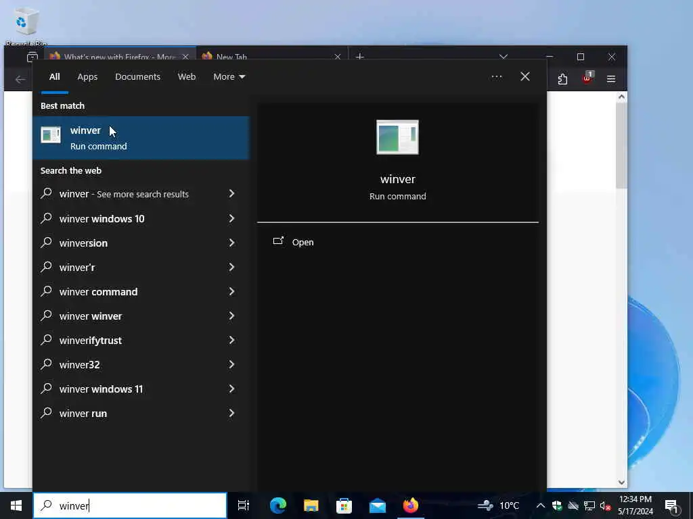Expand chevron for 'winverifytrust'
The height and width of the screenshot is (519, 693).
231,340
